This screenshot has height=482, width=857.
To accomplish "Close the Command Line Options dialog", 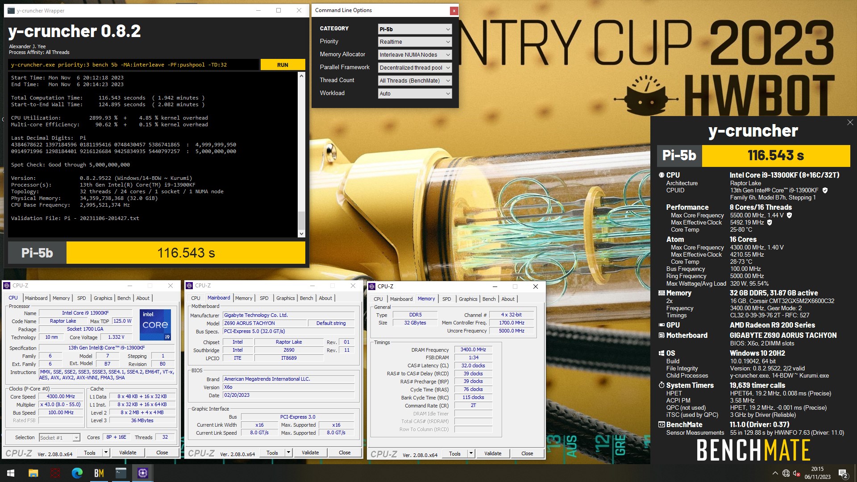I will click(453, 11).
